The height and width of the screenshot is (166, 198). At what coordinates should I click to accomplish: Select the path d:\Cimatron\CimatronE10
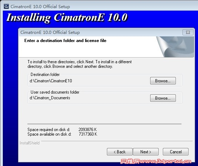tap(51, 81)
